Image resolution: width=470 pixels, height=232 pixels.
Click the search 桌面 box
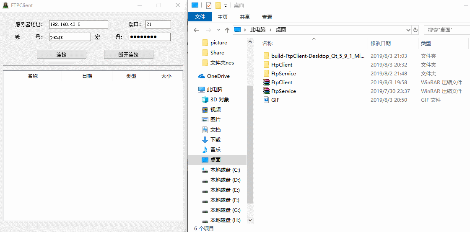[x=447, y=30]
